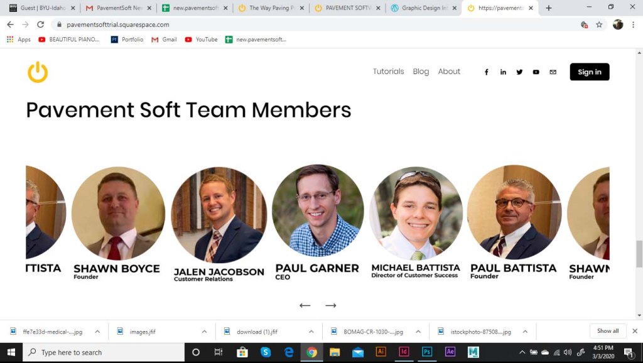Image resolution: width=643 pixels, height=363 pixels.
Task: Click the Facebook icon in site header
Action: tap(486, 72)
